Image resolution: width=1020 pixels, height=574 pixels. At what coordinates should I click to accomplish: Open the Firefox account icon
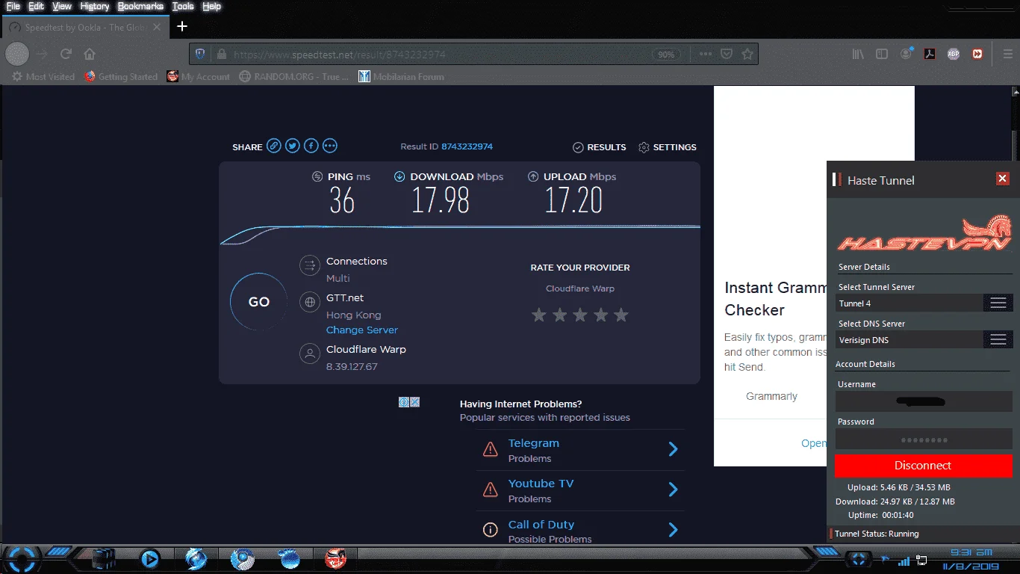pos(907,54)
